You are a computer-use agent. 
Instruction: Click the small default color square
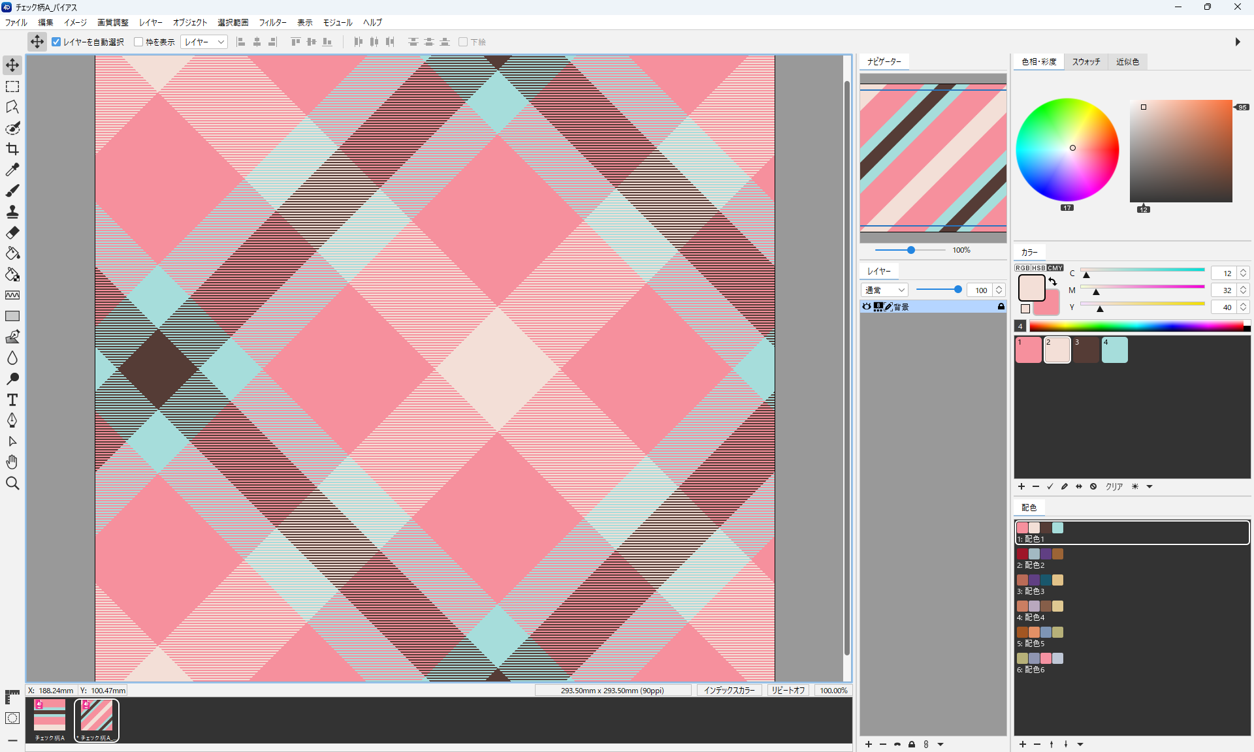(1025, 309)
